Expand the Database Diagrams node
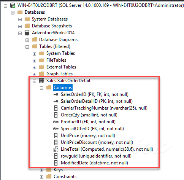 tap(27, 40)
